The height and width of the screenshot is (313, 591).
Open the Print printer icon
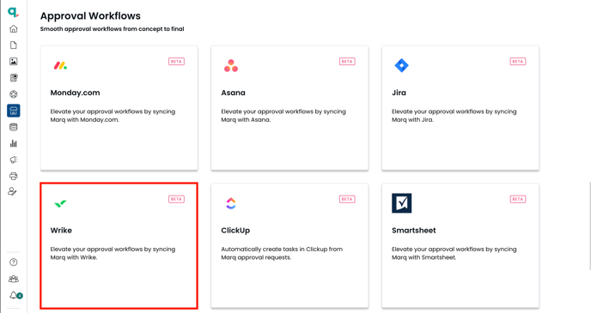click(14, 176)
